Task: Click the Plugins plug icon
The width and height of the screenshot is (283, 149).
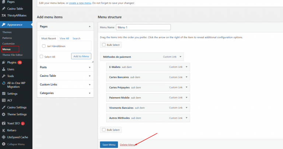Action: coord(3,62)
